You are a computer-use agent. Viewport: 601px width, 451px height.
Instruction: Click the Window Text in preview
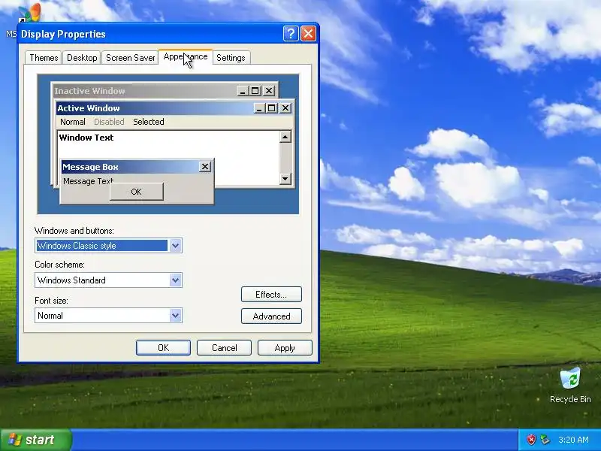[86, 138]
